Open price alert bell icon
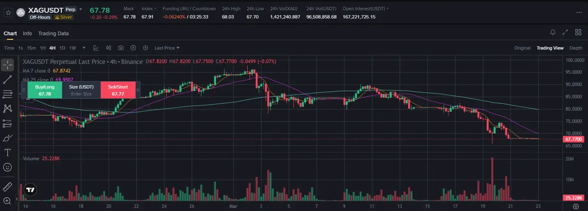Screen dimensions: 588x211 pyautogui.click(x=553, y=32)
